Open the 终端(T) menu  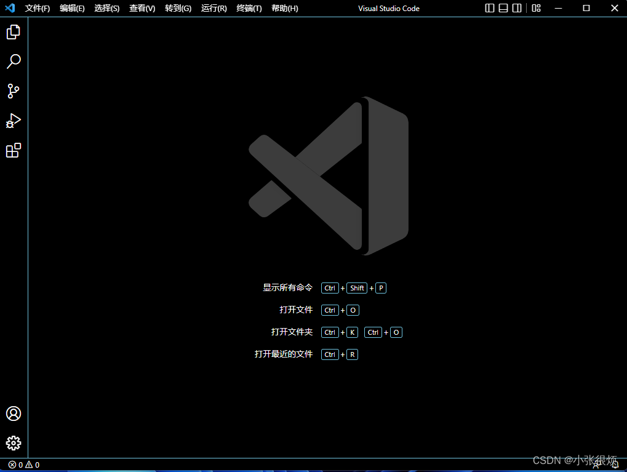tap(249, 9)
